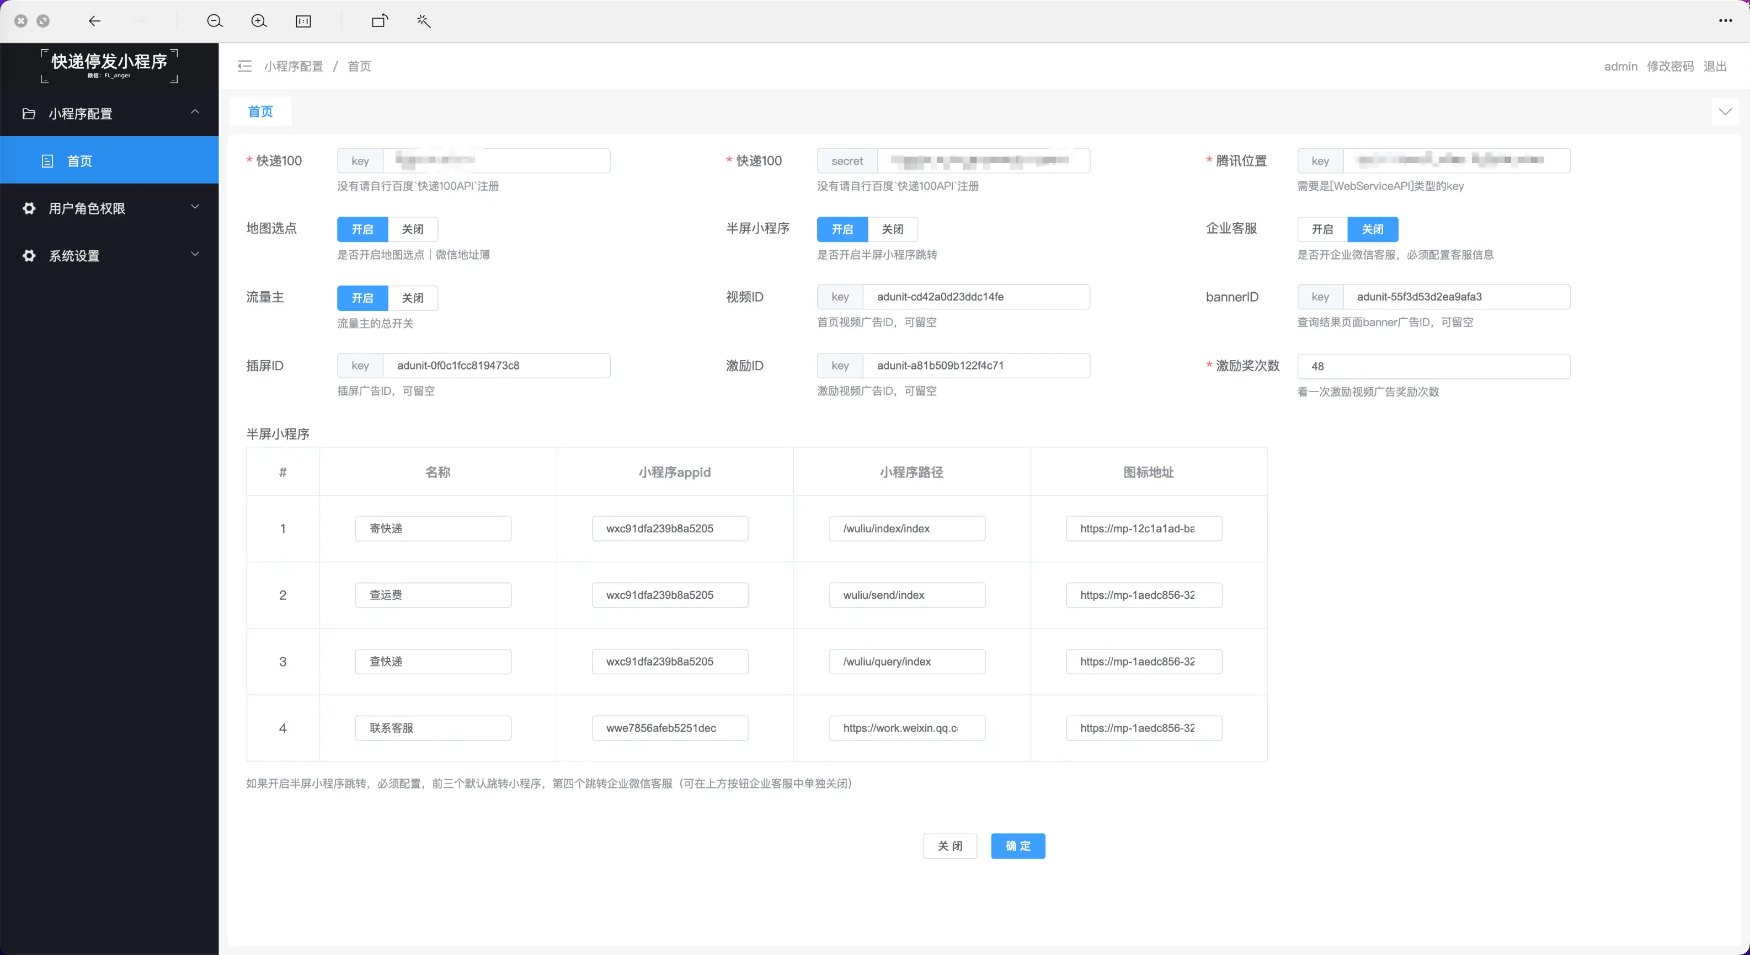Click the gear icon beside 系统设置

29,255
